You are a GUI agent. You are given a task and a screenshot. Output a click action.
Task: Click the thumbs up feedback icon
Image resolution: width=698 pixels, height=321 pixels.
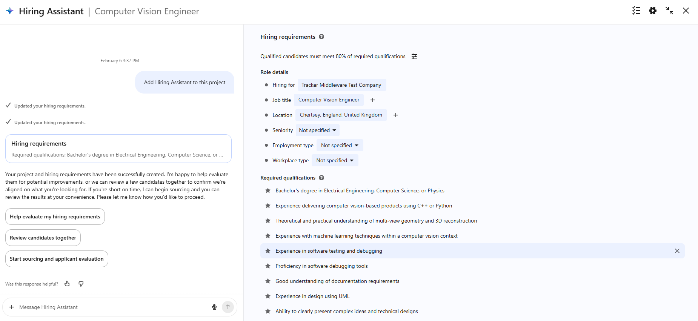click(x=67, y=284)
